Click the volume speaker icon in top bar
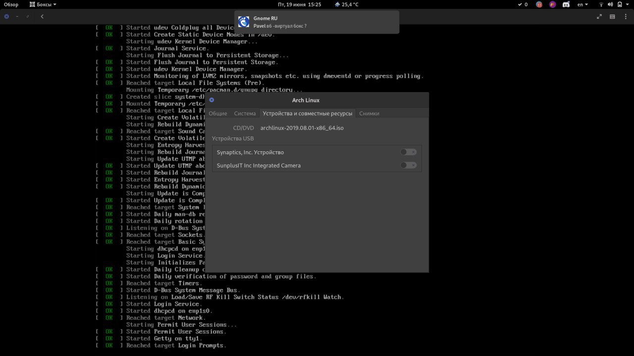 click(610, 4)
